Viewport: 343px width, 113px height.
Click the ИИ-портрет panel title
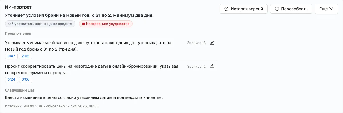pyautogui.click(x=18, y=7)
